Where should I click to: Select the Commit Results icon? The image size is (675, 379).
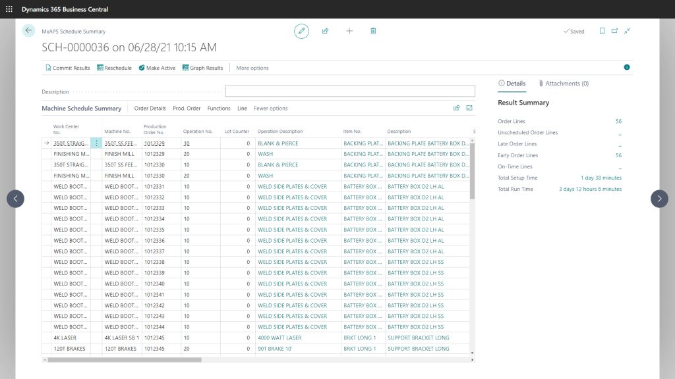tap(47, 67)
